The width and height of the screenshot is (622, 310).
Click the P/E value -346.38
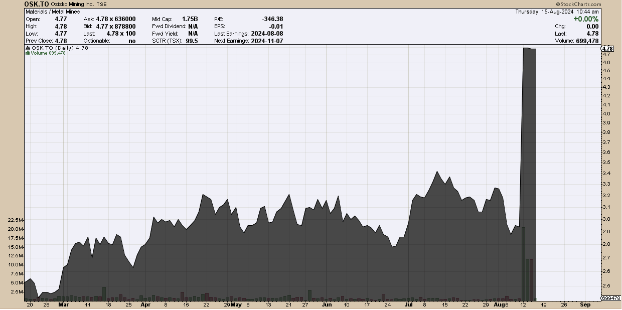[272, 19]
